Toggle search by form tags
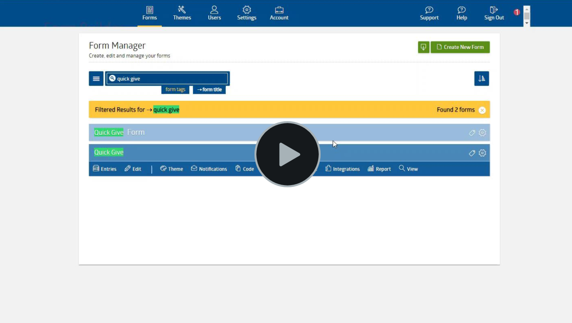The image size is (572, 323). pos(175,89)
